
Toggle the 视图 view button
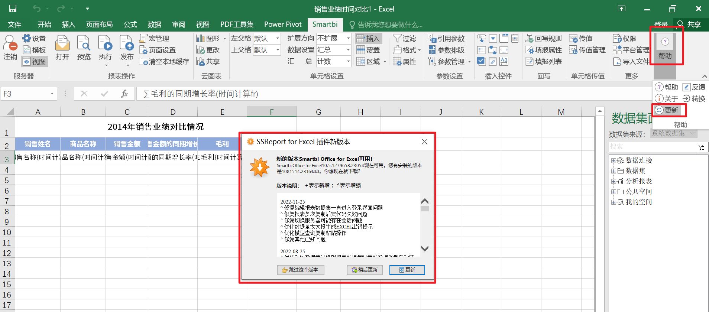(x=34, y=61)
